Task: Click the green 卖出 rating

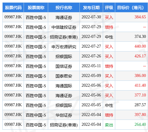Action: coord(109,125)
